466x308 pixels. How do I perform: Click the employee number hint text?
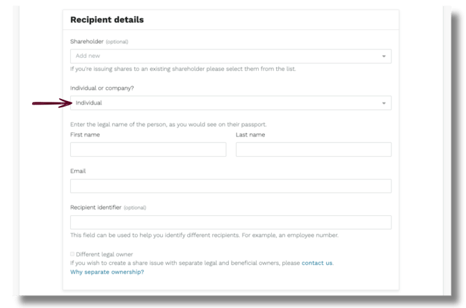(x=204, y=236)
